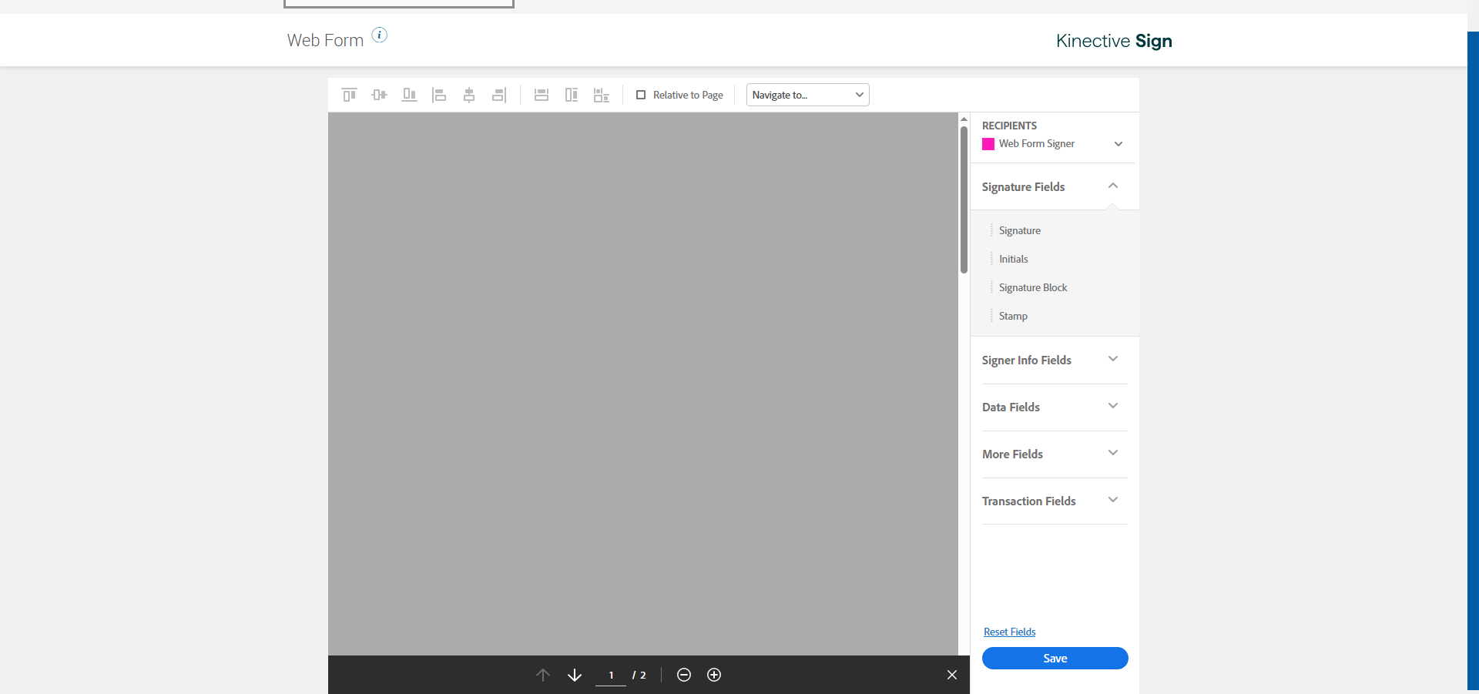Image resolution: width=1479 pixels, height=694 pixels.
Task: Go to next page with down arrow
Action: click(x=575, y=675)
